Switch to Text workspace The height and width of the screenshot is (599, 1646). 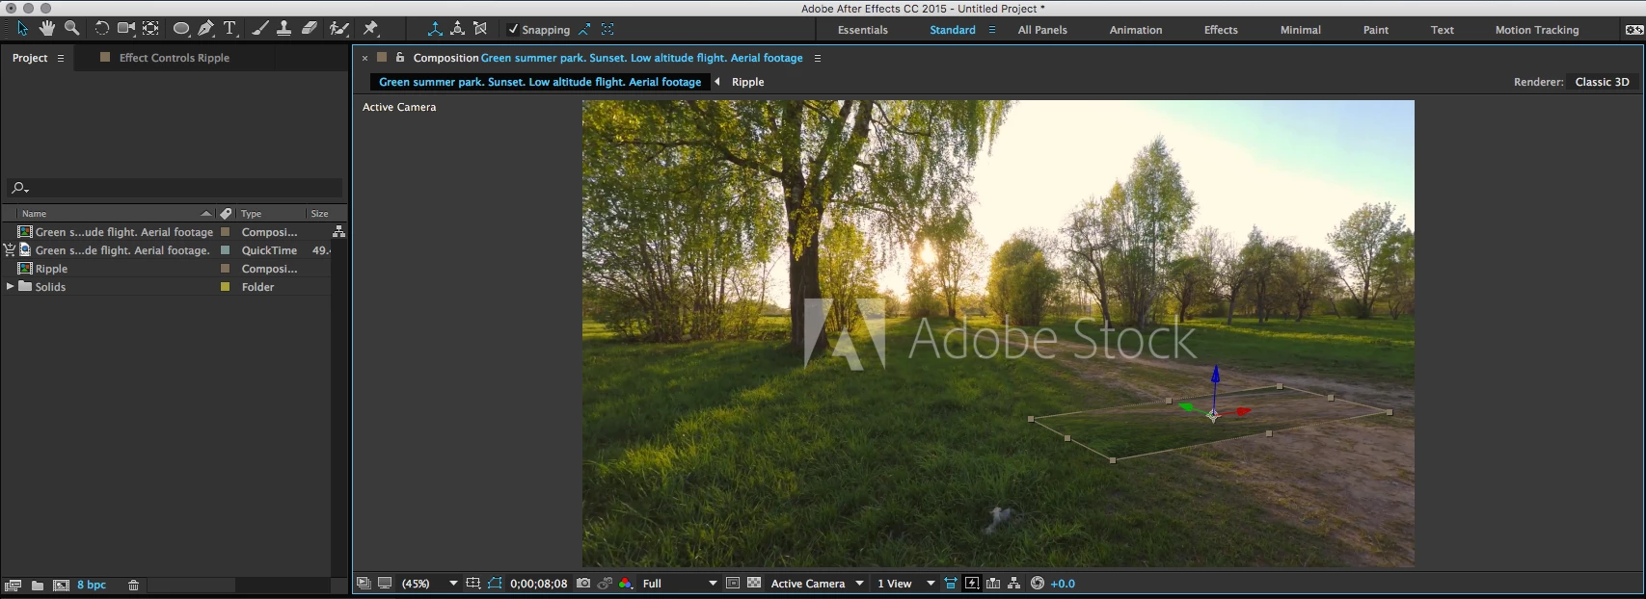click(x=1443, y=30)
